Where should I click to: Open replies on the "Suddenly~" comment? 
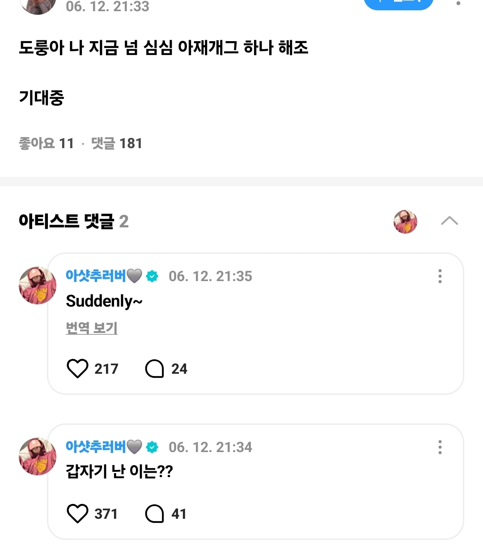tap(155, 369)
